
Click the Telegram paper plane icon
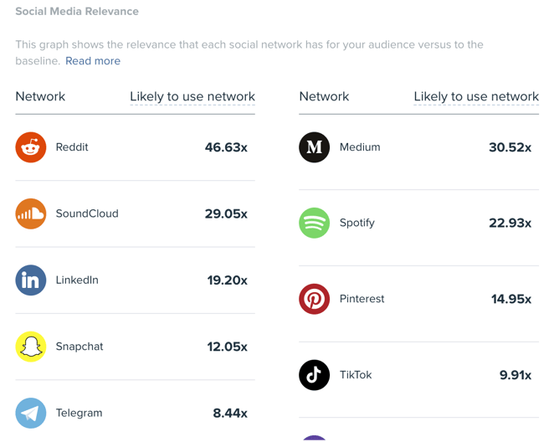(x=31, y=413)
